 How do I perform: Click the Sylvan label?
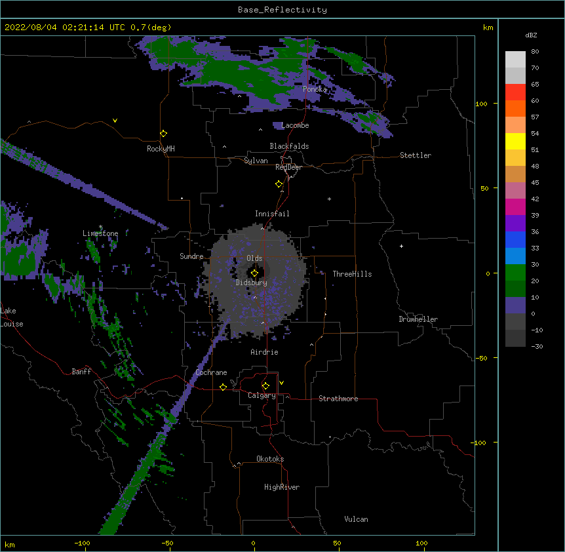tap(256, 161)
